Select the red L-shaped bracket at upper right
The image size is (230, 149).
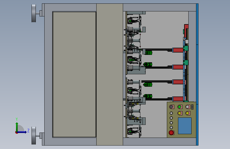click(x=186, y=31)
